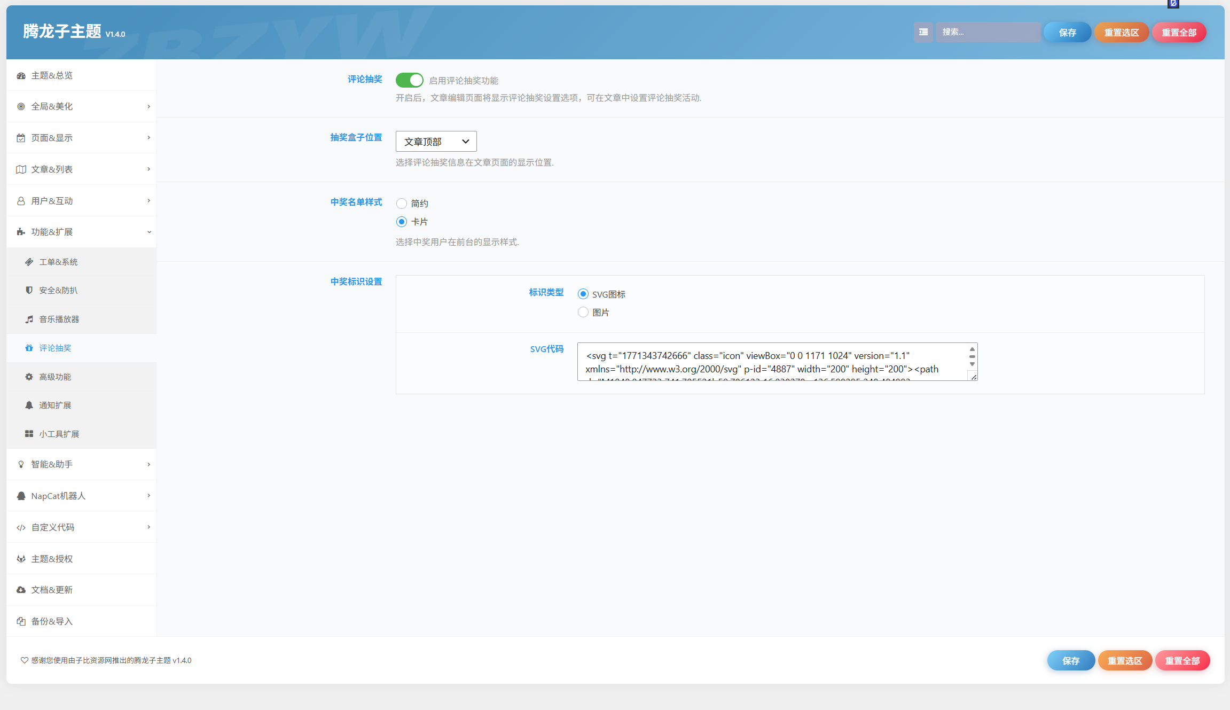Open the 高级功能 submenu item

coord(81,377)
